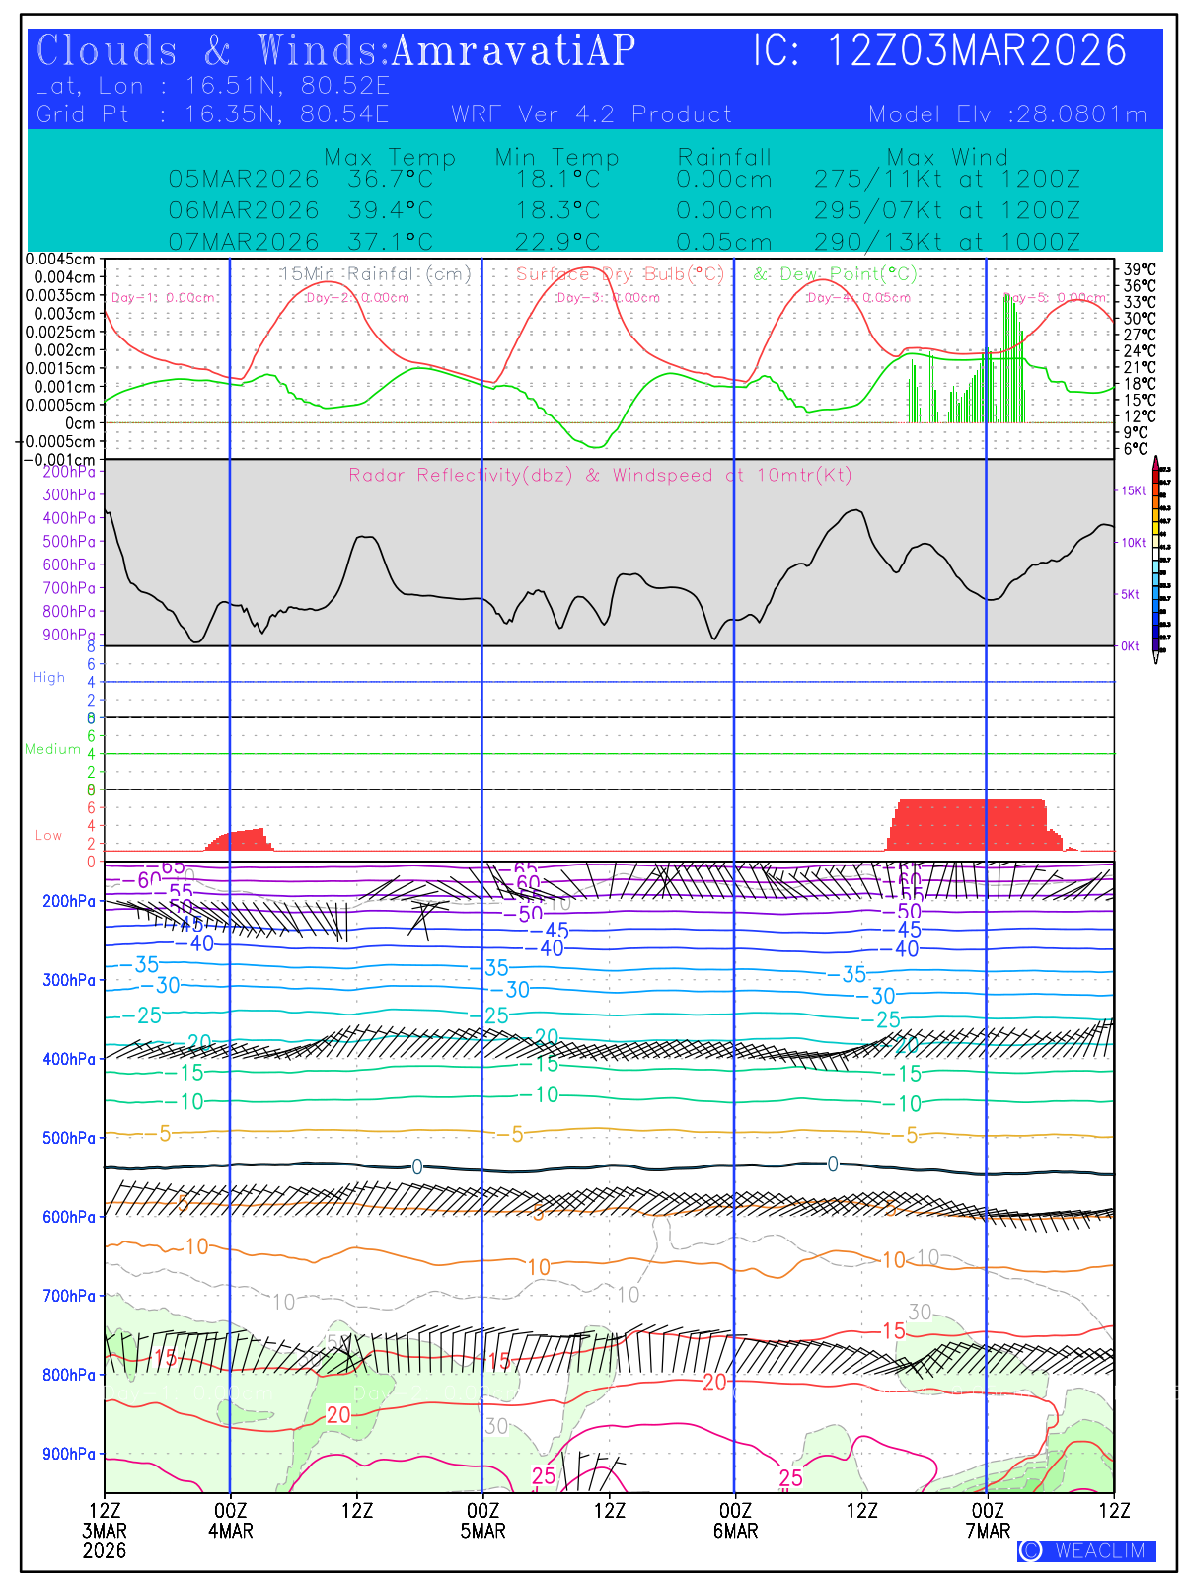The width and height of the screenshot is (1184, 1579).
Task: Click the Clouds & Winds:AmravatiAP title
Action: click(335, 51)
